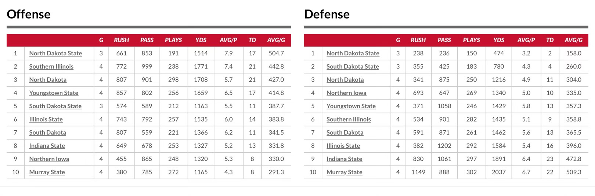Image resolution: width=595 pixels, height=196 pixels.
Task: Open North Dakota in the Defense table
Action: coord(345,80)
